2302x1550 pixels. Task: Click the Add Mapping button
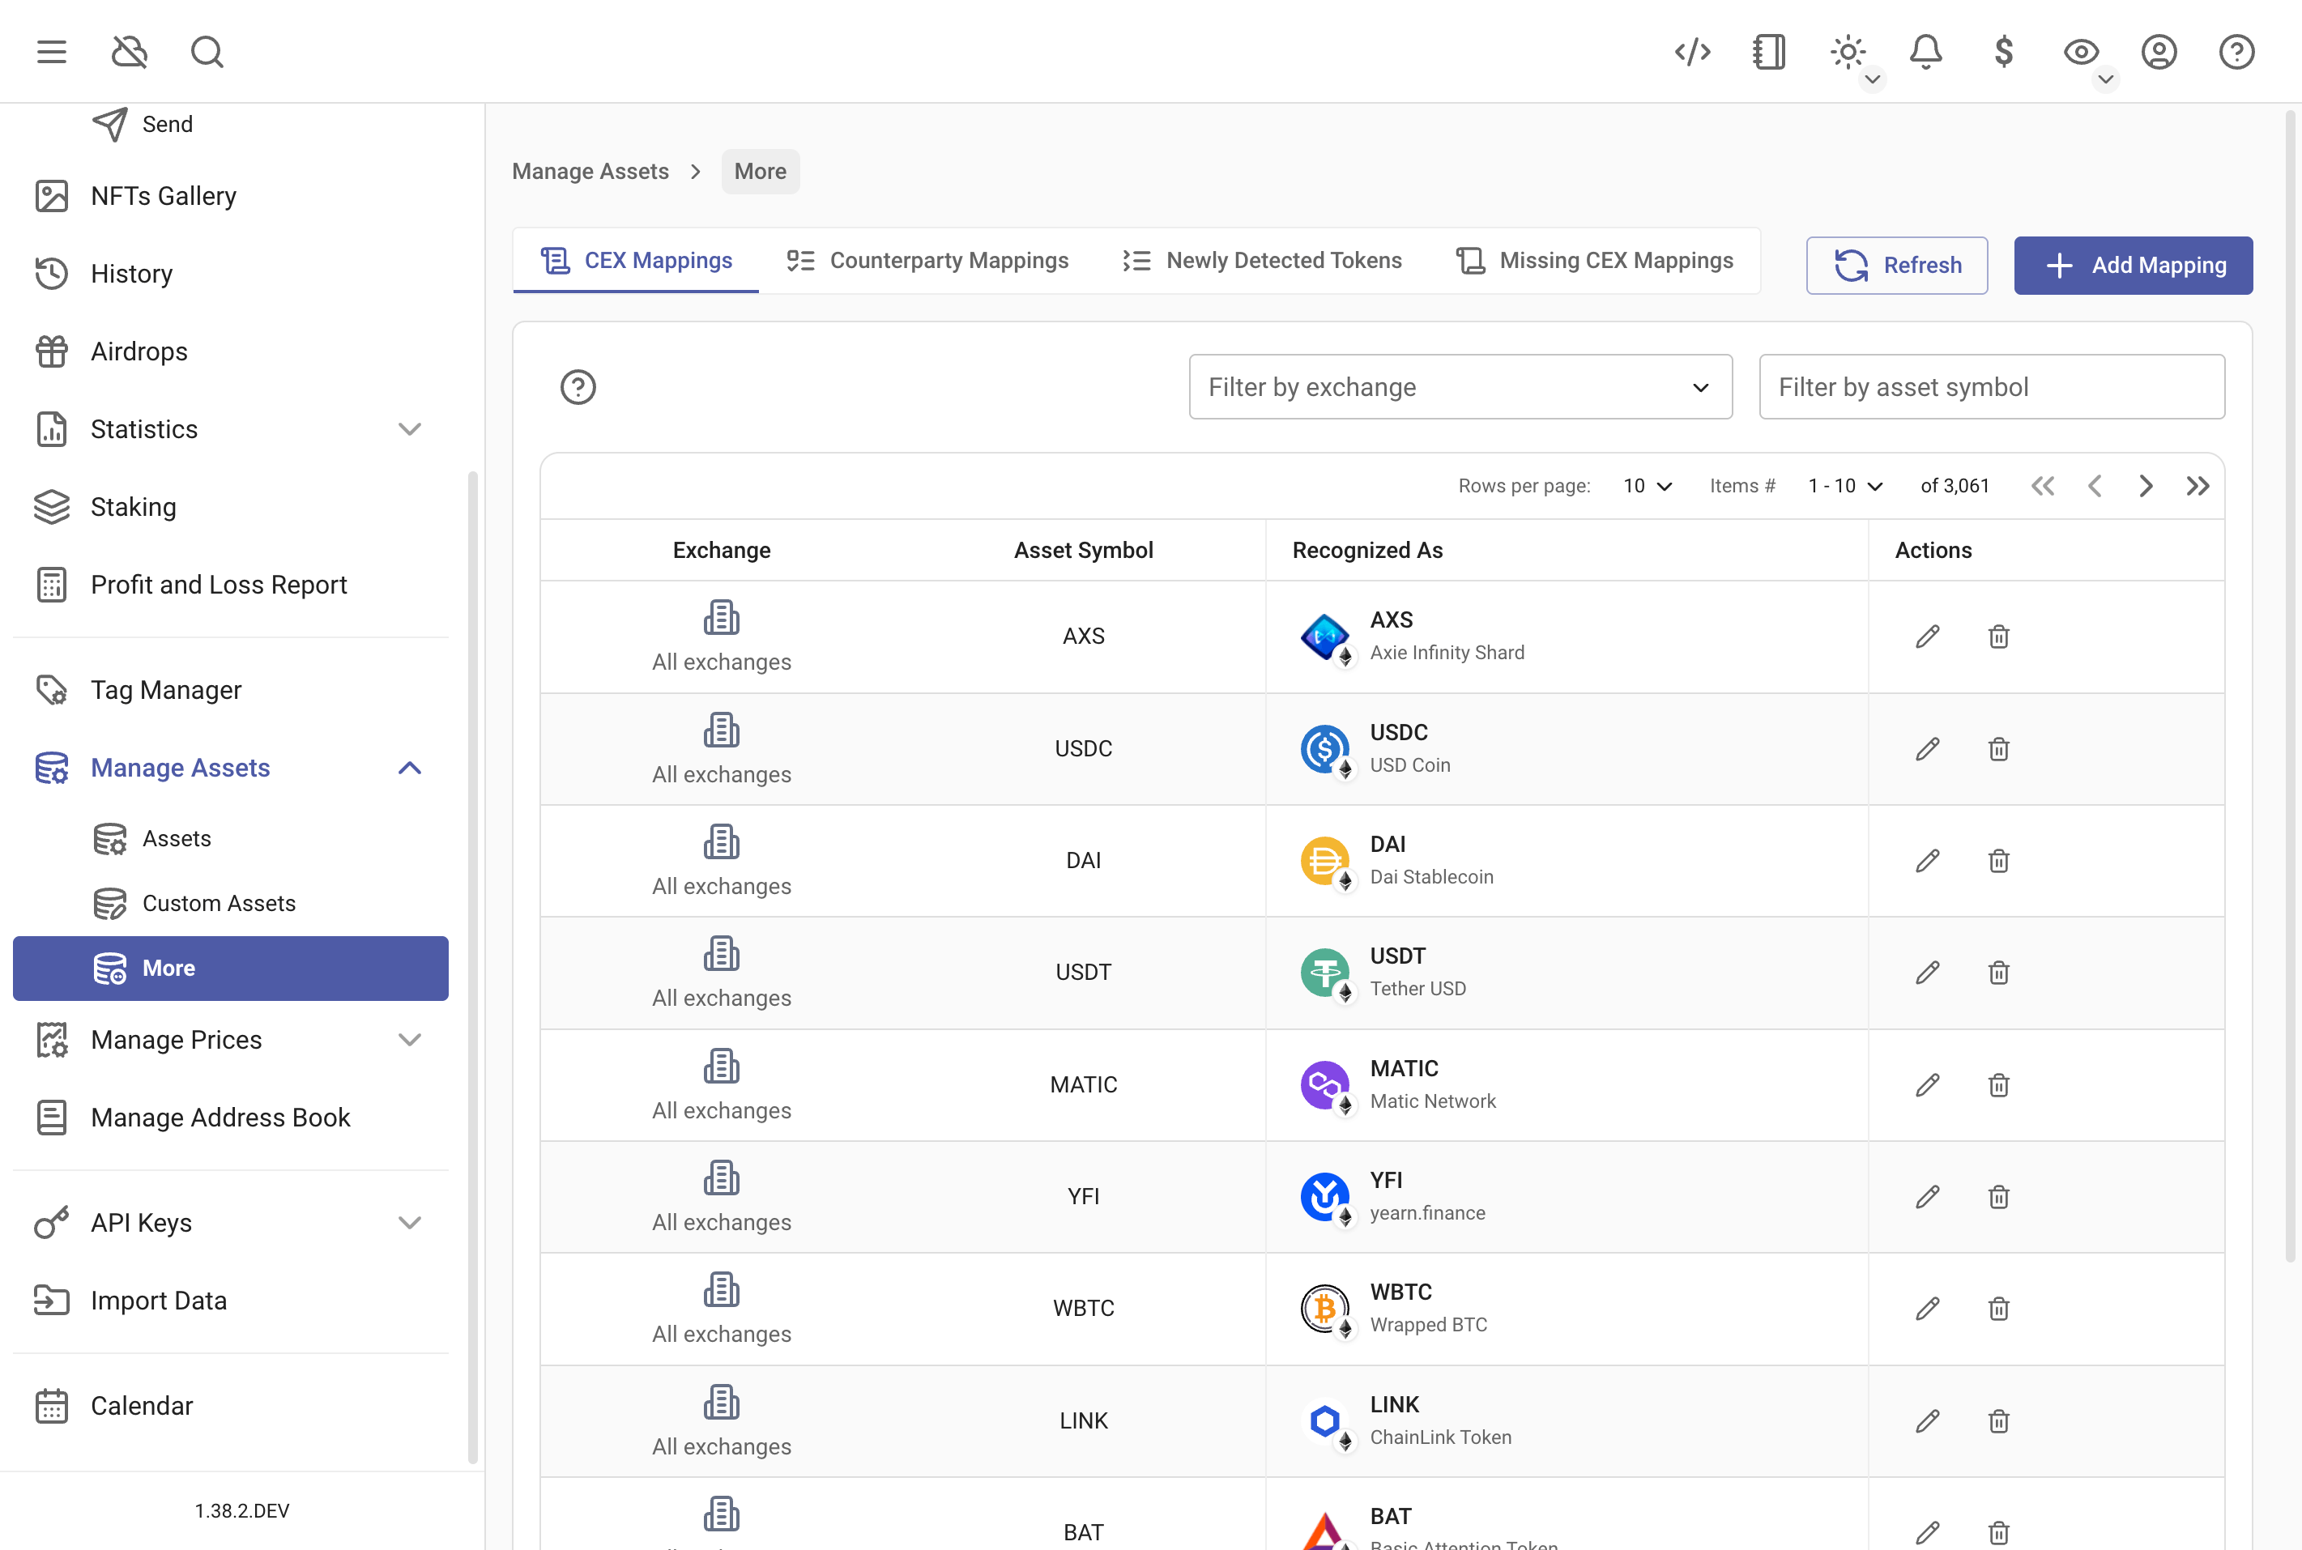pos(2133,265)
